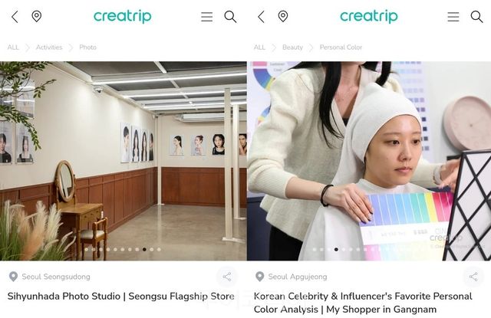Screen dimensions: 491x318
Task: Open hamburger menu on right screen
Action: pyautogui.click(x=453, y=17)
